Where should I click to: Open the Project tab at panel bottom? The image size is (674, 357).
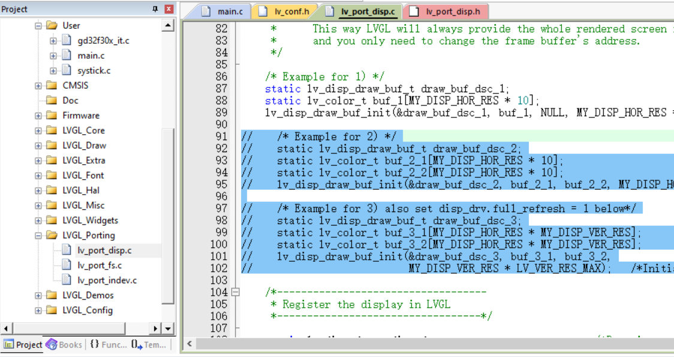pos(23,344)
